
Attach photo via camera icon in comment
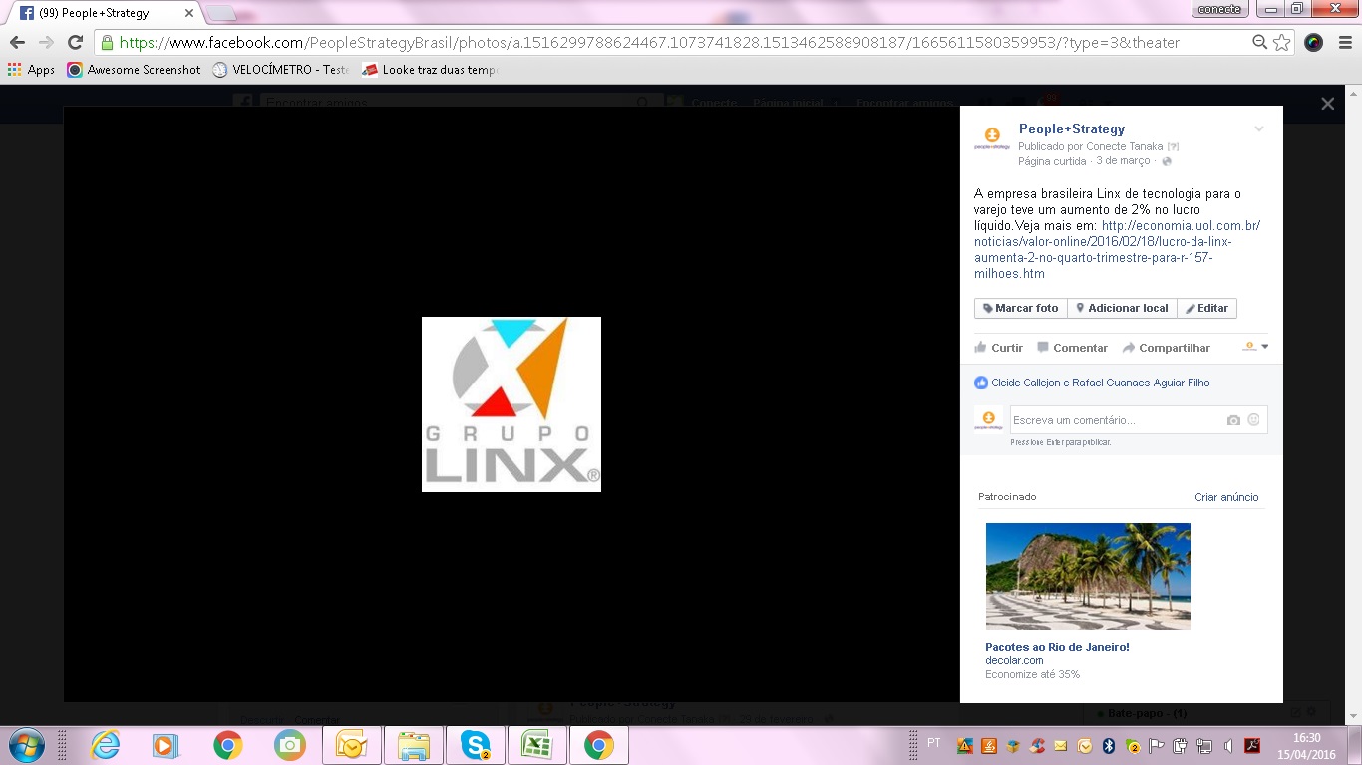(x=1233, y=420)
